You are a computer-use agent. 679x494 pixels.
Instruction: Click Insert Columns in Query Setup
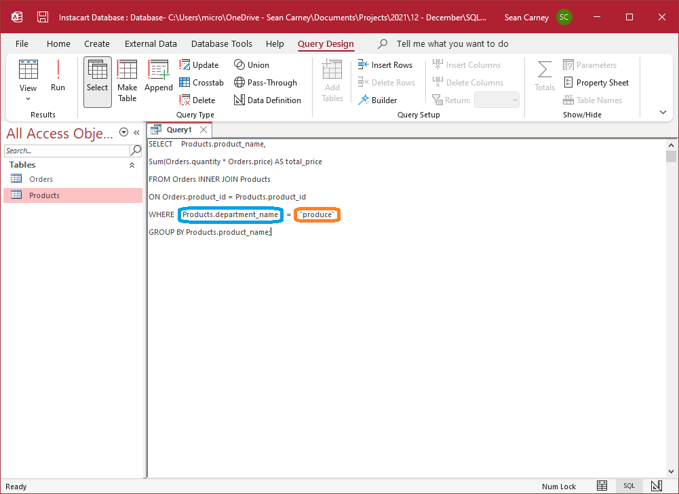(467, 65)
